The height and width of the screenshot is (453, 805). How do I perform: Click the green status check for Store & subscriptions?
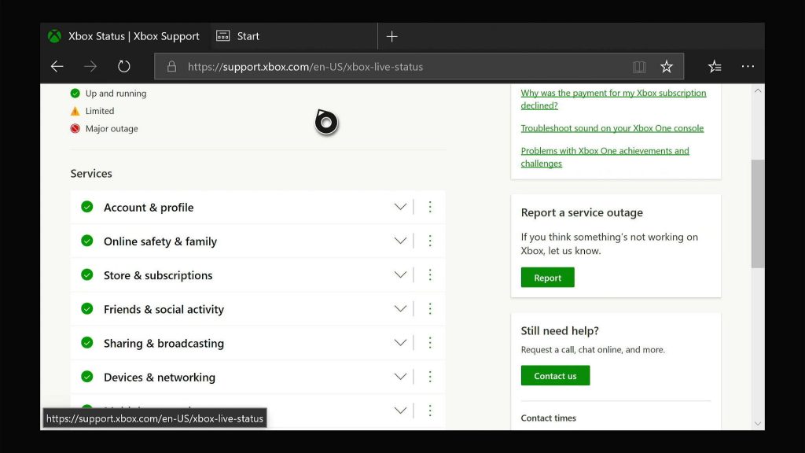coord(87,274)
